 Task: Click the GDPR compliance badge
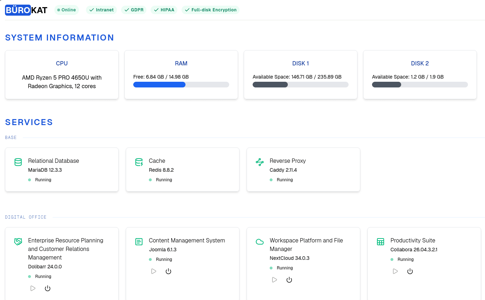pos(134,10)
